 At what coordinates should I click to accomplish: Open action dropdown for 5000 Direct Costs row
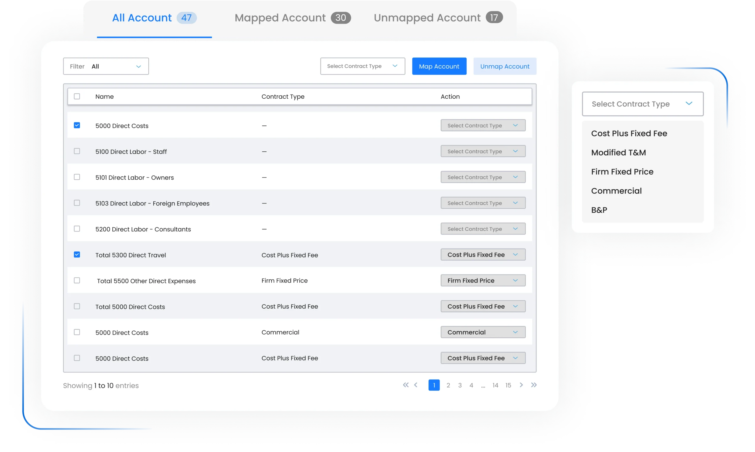pyautogui.click(x=481, y=125)
